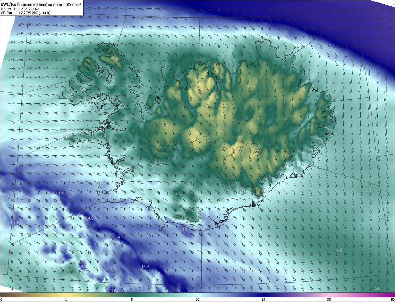395x302 pixels.
Task: Click the 14.8 value label on the map
Action: tap(89, 218)
